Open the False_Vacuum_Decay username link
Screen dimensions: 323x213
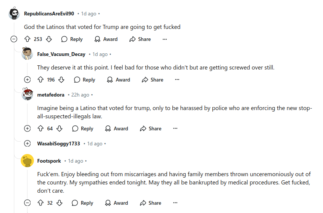(x=61, y=54)
